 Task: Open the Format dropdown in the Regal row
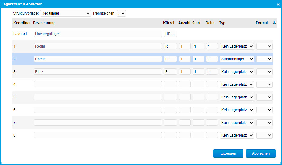coord(264,46)
